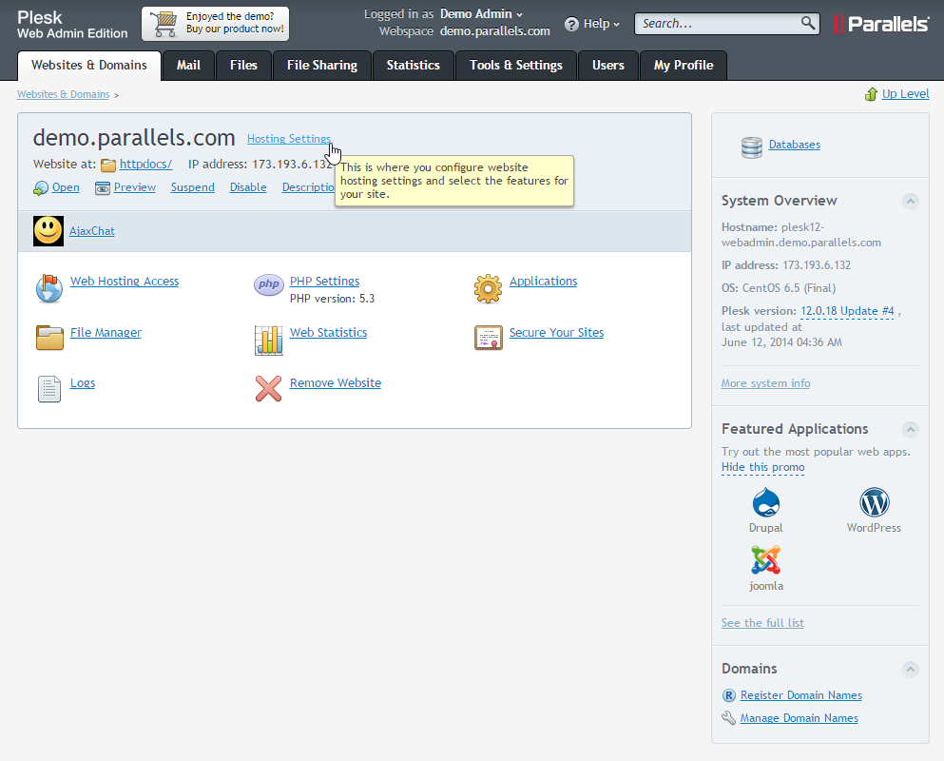The image size is (944, 761).
Task: Open the Drupal featured application
Action: pos(766,511)
